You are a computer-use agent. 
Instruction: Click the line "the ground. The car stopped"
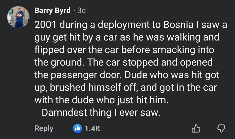[x=122, y=63]
